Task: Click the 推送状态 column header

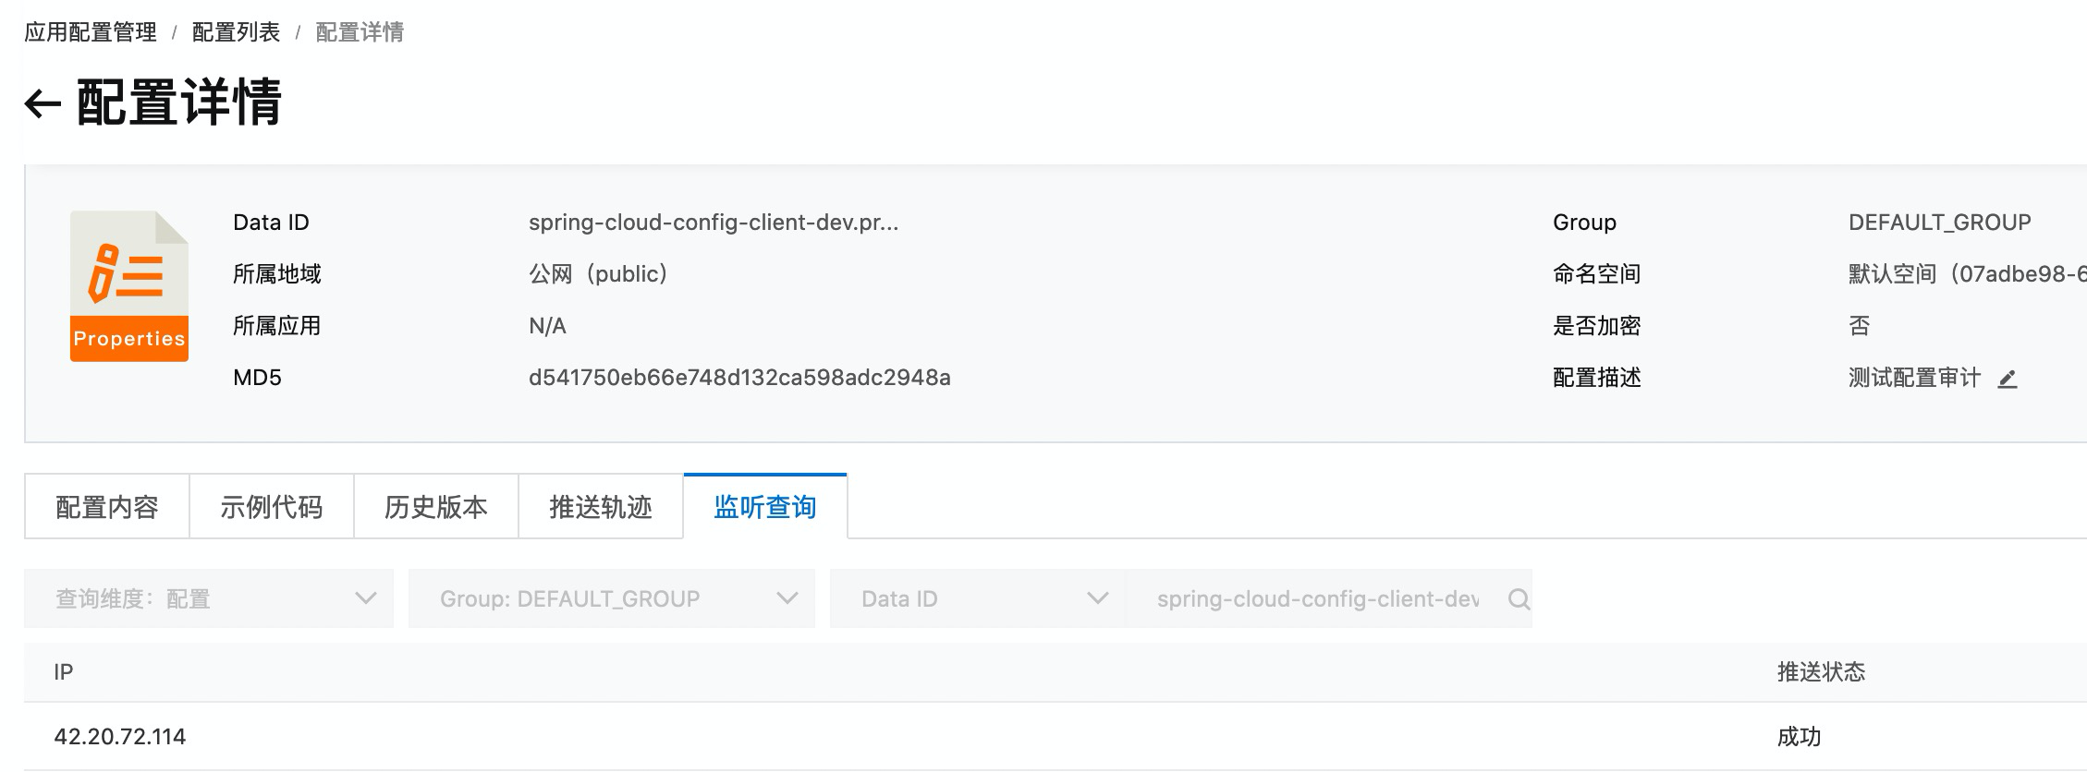Action: coord(1821,672)
